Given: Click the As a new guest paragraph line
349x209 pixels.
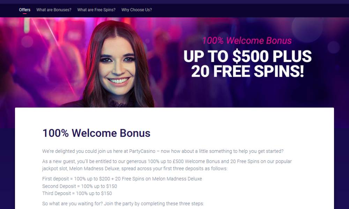Looking at the screenshot, I should point(167,162).
